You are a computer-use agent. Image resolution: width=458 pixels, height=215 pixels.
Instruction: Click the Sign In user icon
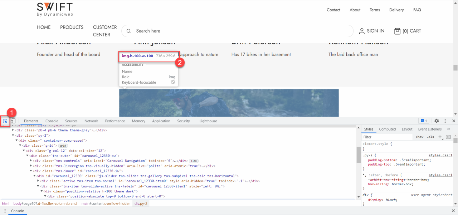coord(362,31)
